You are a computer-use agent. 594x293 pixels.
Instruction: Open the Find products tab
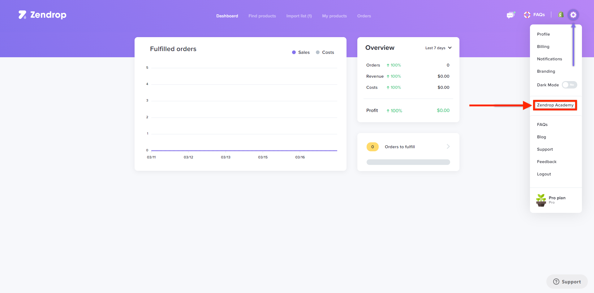pos(262,16)
